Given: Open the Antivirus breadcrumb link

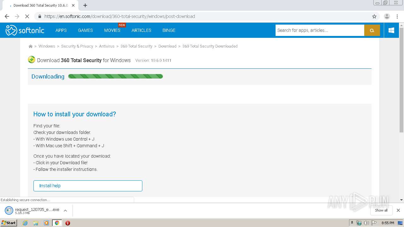Looking at the screenshot, I should (x=107, y=46).
